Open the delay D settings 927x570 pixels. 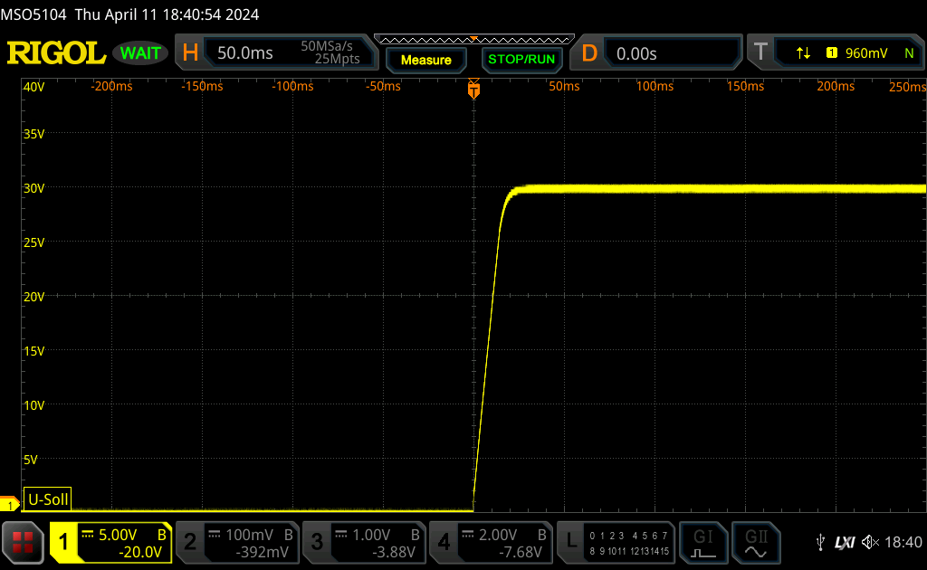pyautogui.click(x=588, y=53)
